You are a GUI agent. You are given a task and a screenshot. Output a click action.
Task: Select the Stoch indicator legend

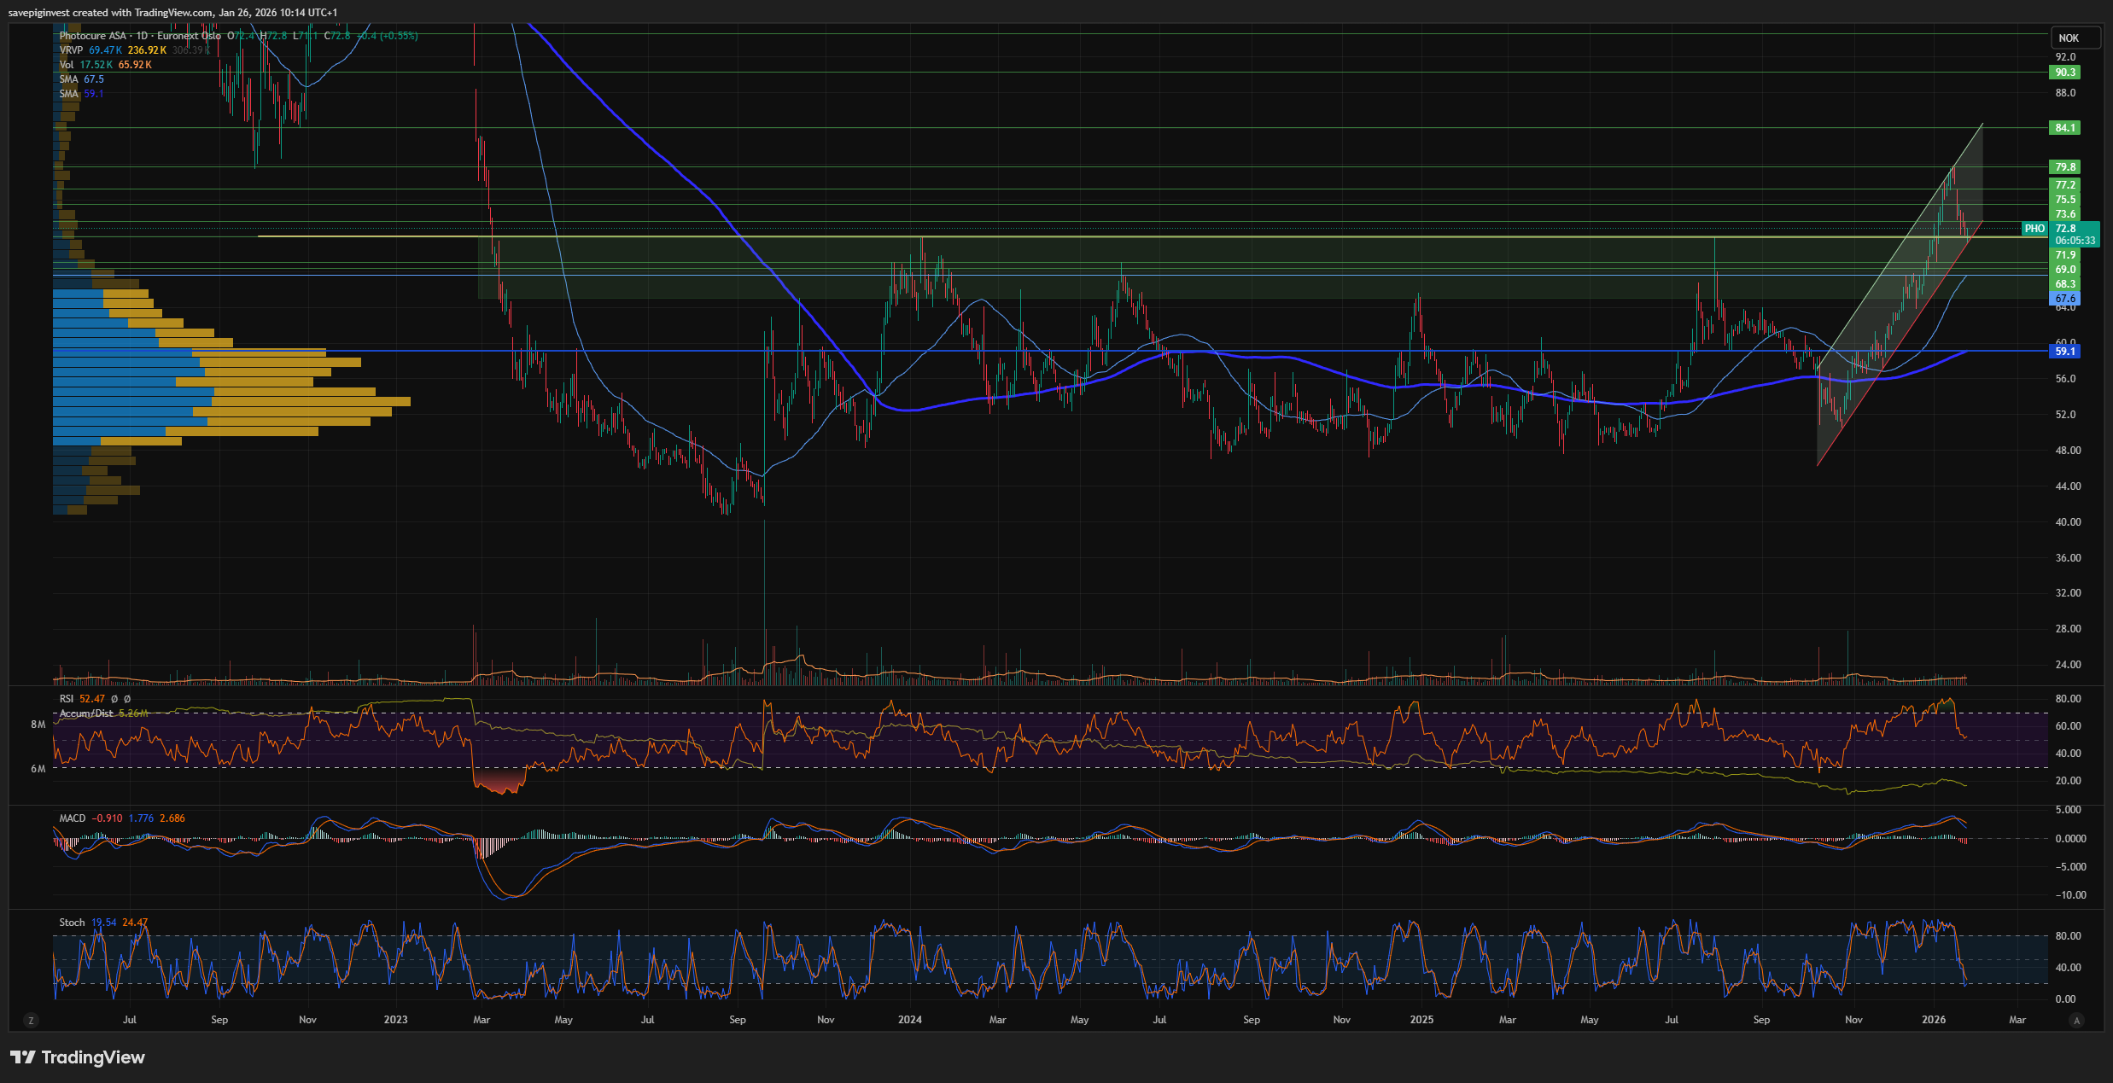[x=72, y=923]
